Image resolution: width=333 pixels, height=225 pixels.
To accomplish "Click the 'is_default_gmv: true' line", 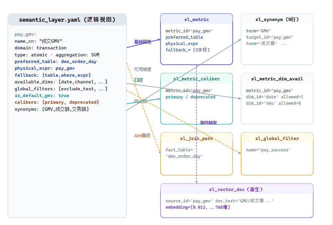I will click(x=42, y=96).
